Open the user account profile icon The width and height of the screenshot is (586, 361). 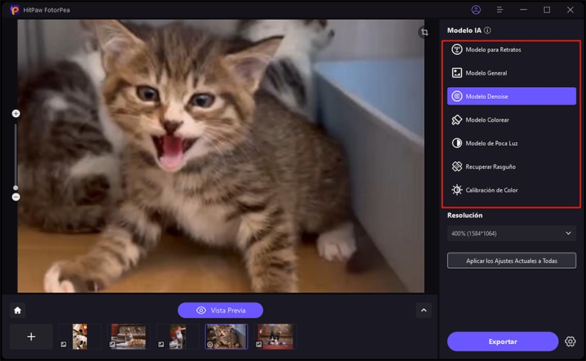click(475, 10)
